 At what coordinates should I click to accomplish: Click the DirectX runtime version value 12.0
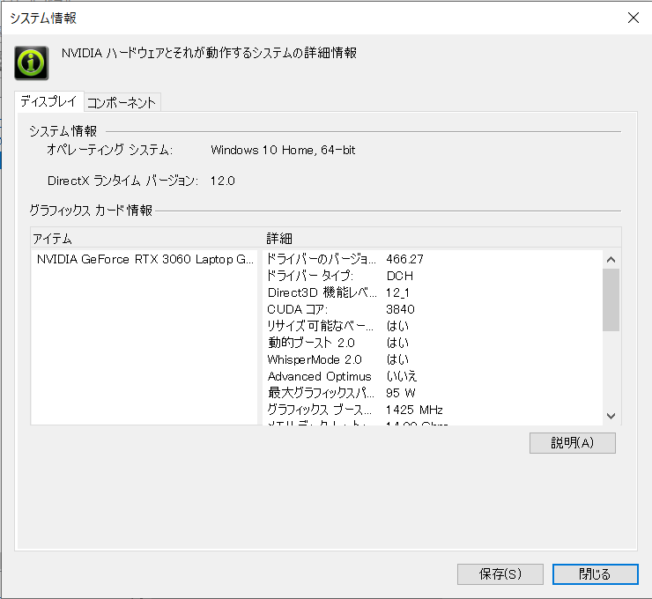point(222,181)
